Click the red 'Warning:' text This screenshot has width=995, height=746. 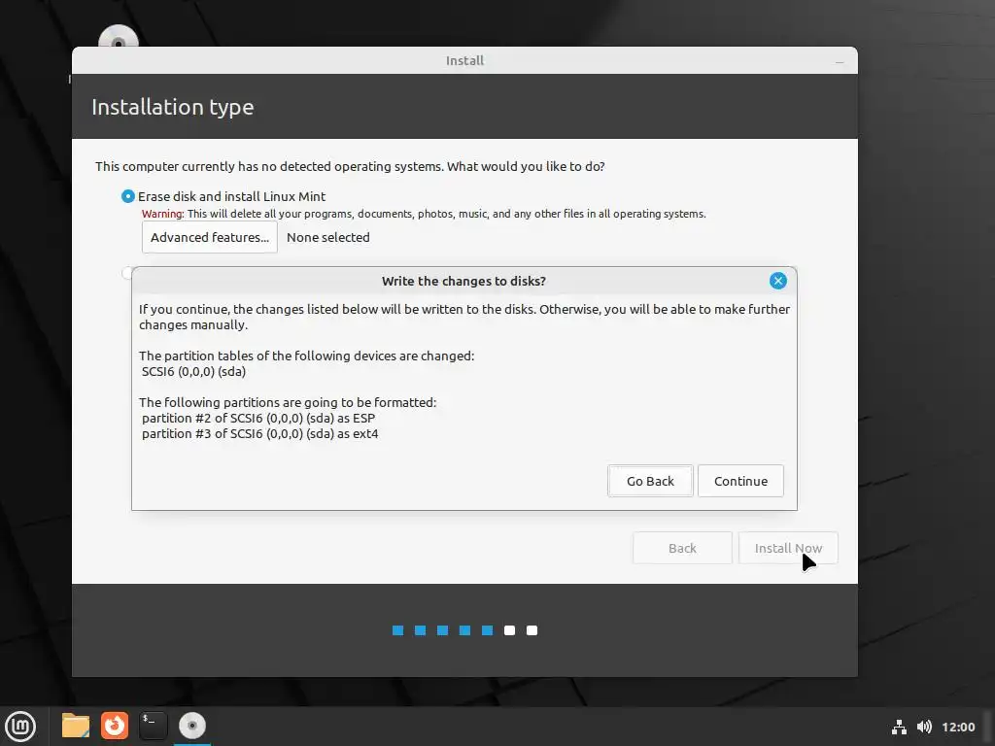pyautogui.click(x=162, y=214)
